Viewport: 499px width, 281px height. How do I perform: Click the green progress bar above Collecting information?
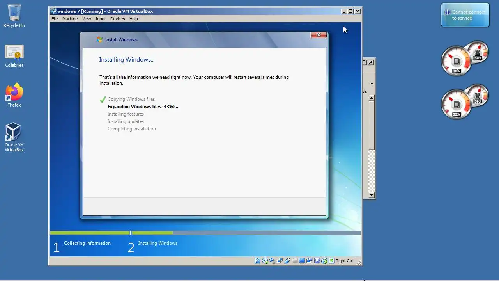[90, 233]
